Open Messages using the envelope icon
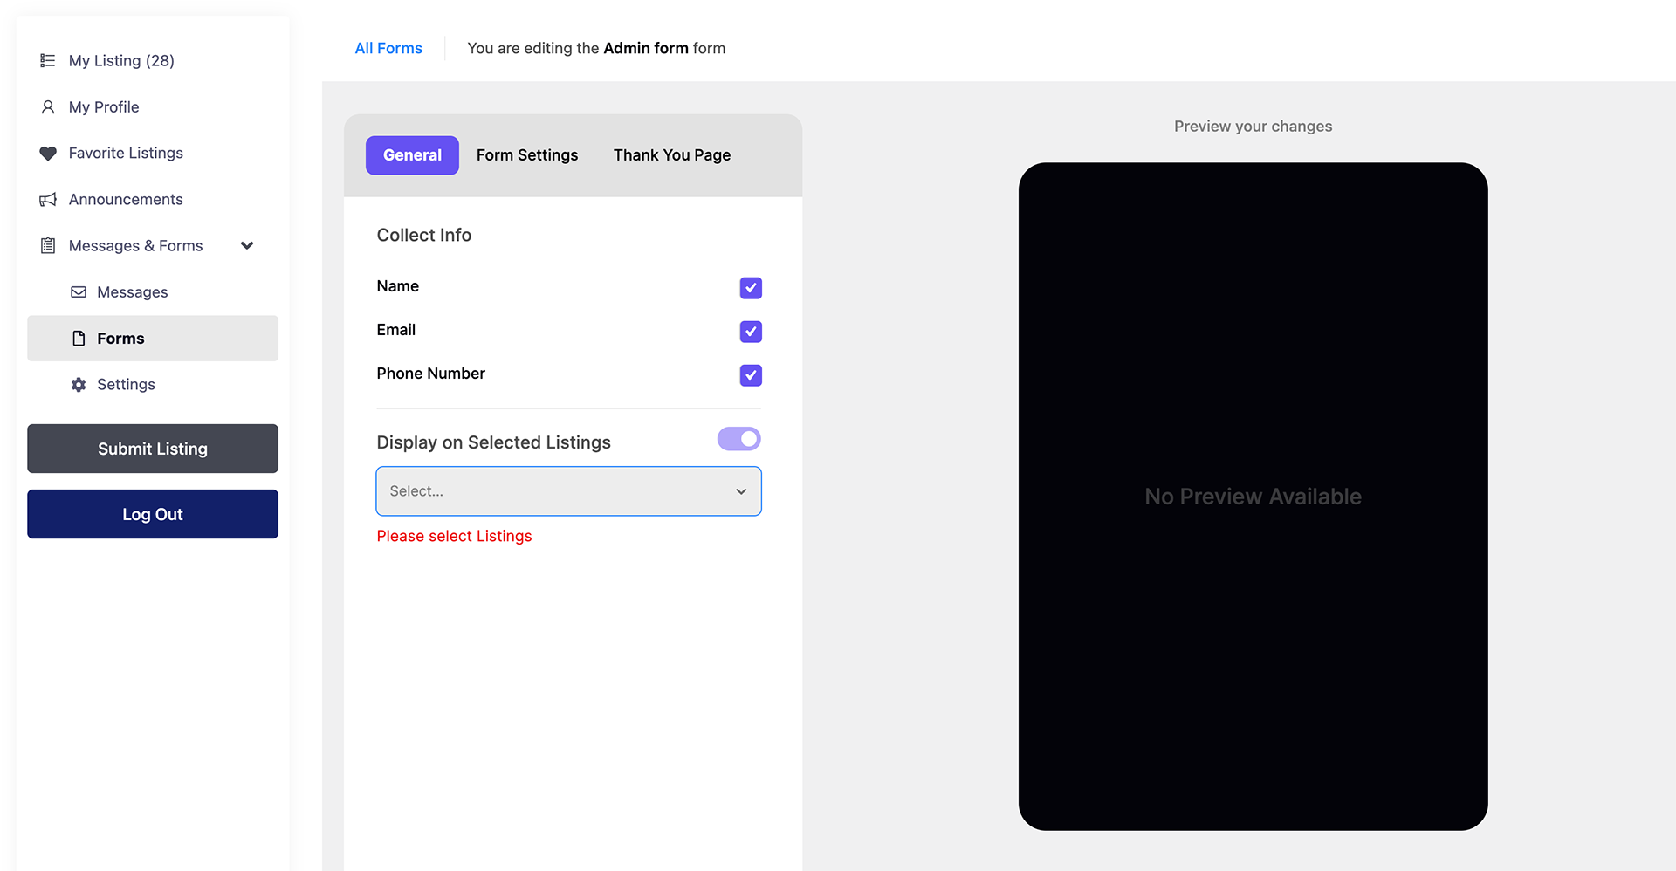Viewport: 1676px width, 871px height. pos(79,291)
